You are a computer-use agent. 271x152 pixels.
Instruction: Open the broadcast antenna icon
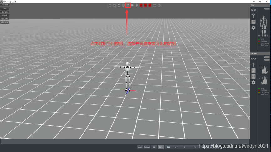point(137,5)
